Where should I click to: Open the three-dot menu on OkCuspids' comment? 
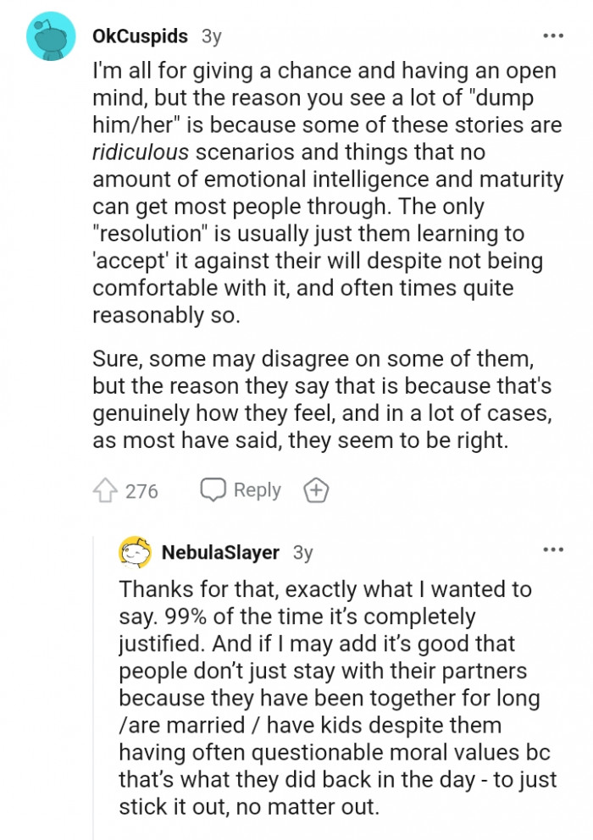click(x=554, y=36)
